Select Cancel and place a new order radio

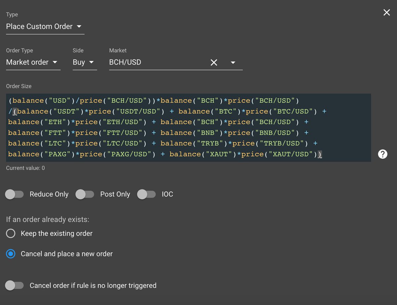(x=11, y=254)
